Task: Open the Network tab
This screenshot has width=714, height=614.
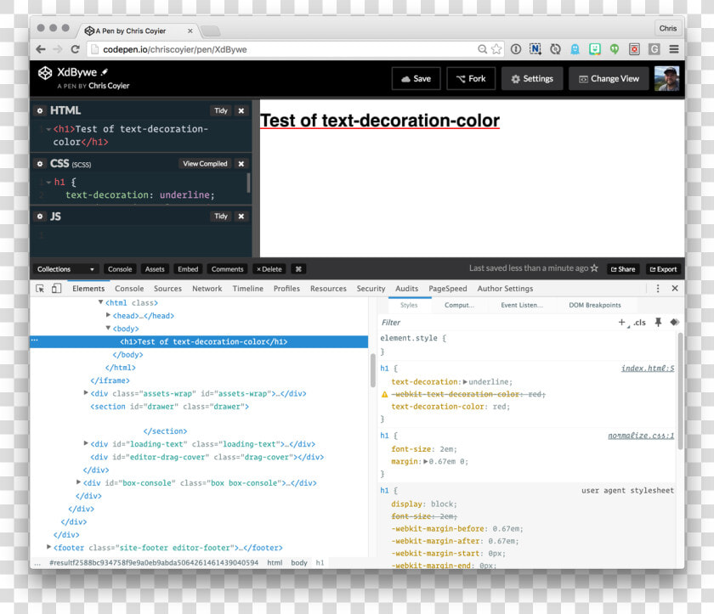Action: click(207, 289)
